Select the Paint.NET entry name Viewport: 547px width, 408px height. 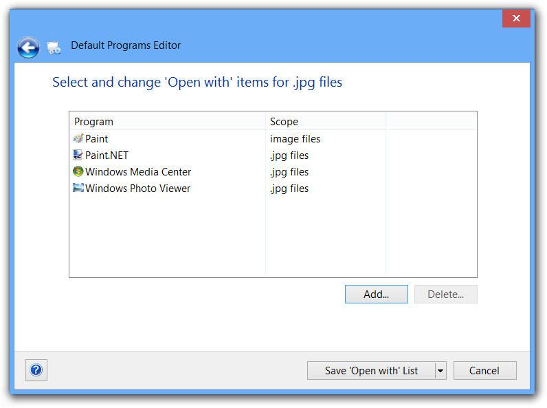pyautogui.click(x=107, y=155)
